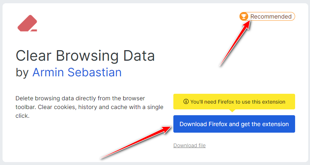Click the word 'by' before author name
This screenshot has width=310, height=165.
click(22, 72)
